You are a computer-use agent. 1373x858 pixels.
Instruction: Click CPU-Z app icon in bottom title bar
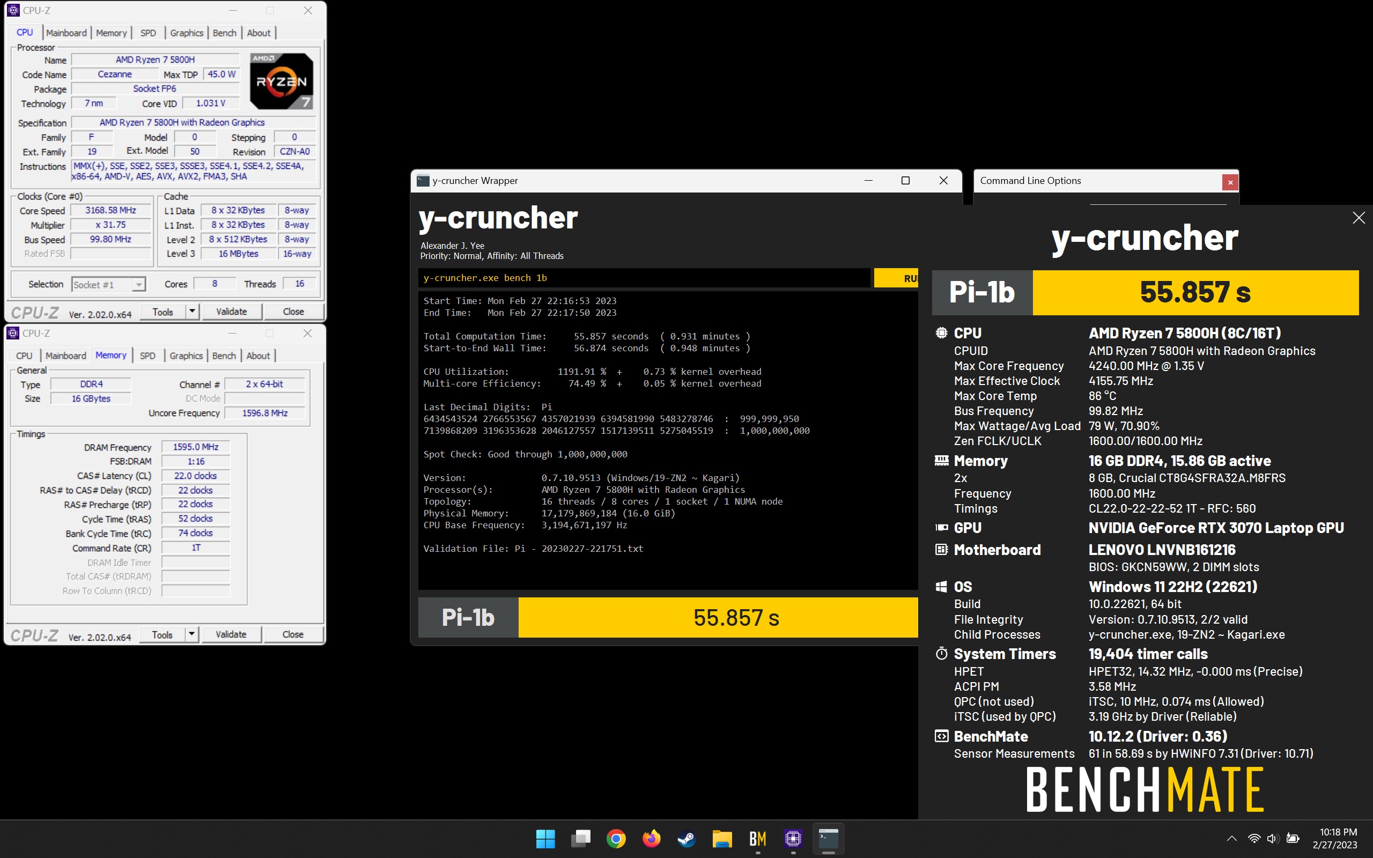point(13,333)
